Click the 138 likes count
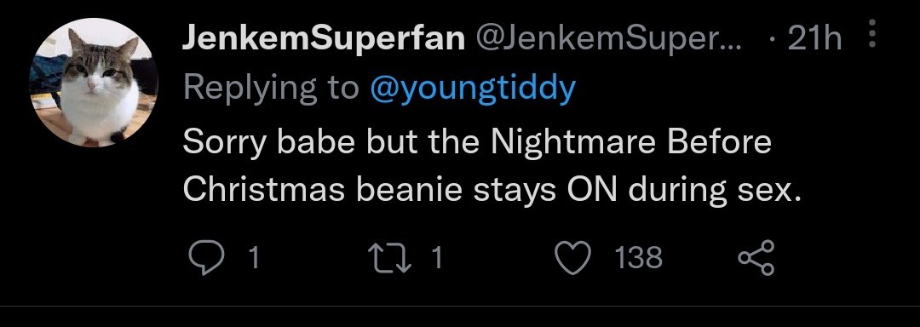920x327 pixels. click(639, 258)
